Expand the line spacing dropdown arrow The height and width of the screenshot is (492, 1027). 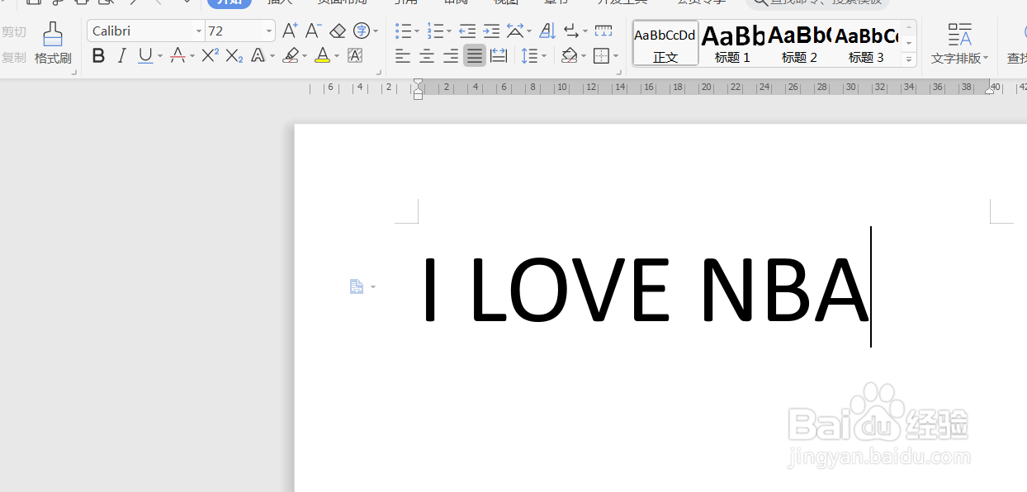point(543,57)
